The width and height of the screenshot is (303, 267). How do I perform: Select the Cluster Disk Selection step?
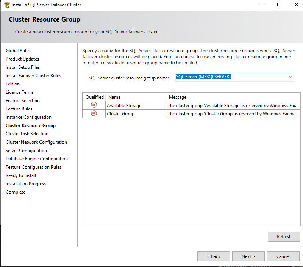pos(27,134)
